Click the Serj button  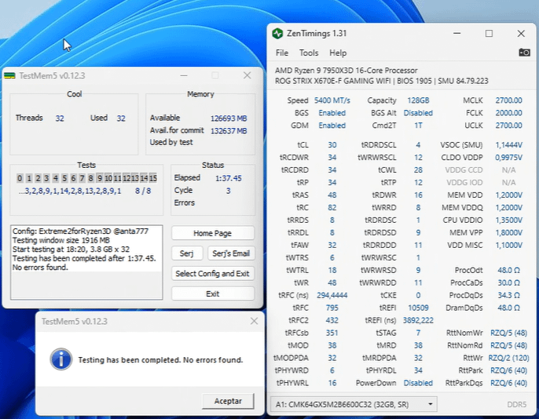click(187, 253)
